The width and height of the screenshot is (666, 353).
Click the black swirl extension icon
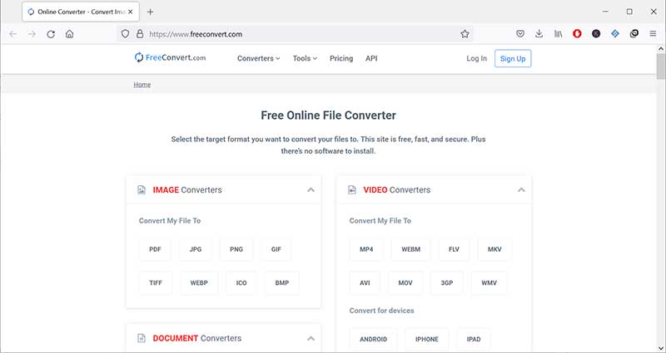point(634,34)
